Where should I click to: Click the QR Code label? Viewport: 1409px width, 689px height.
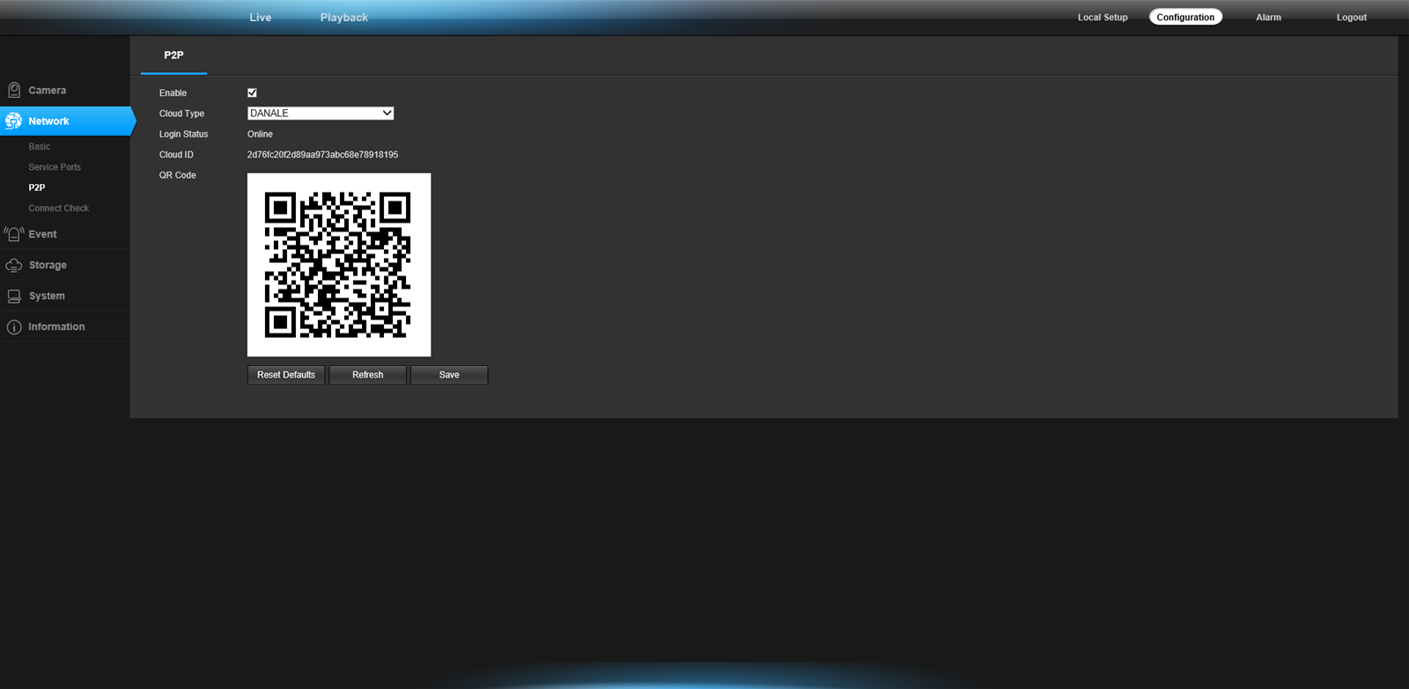[177, 175]
